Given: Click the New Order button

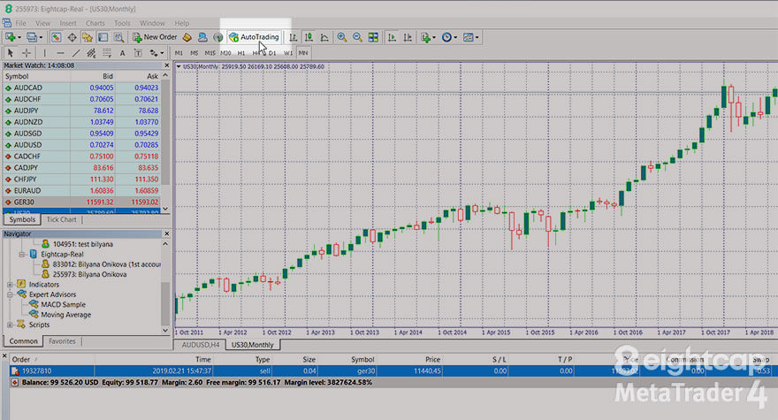Looking at the screenshot, I should coord(155,37).
